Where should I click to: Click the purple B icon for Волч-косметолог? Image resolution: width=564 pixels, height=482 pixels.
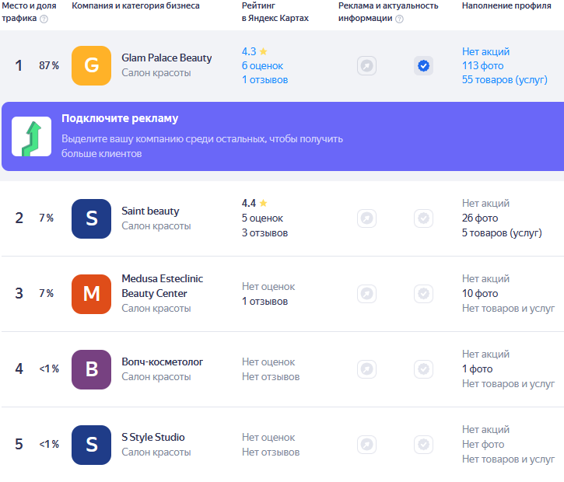pos(91,369)
